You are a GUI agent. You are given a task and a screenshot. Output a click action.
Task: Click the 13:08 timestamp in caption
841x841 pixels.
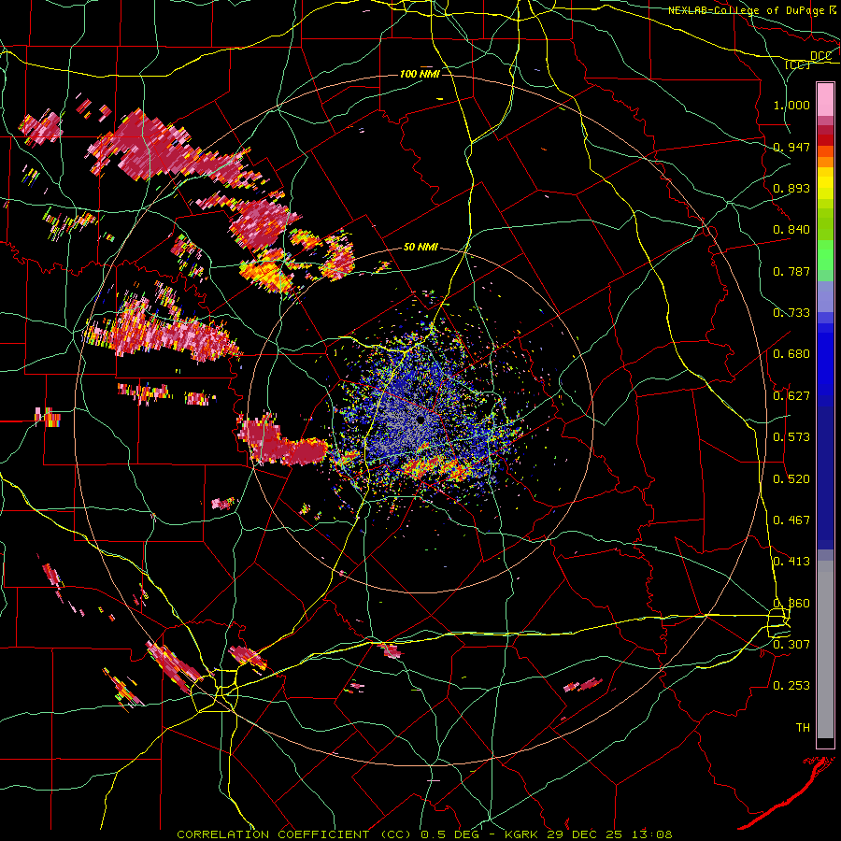(x=651, y=834)
